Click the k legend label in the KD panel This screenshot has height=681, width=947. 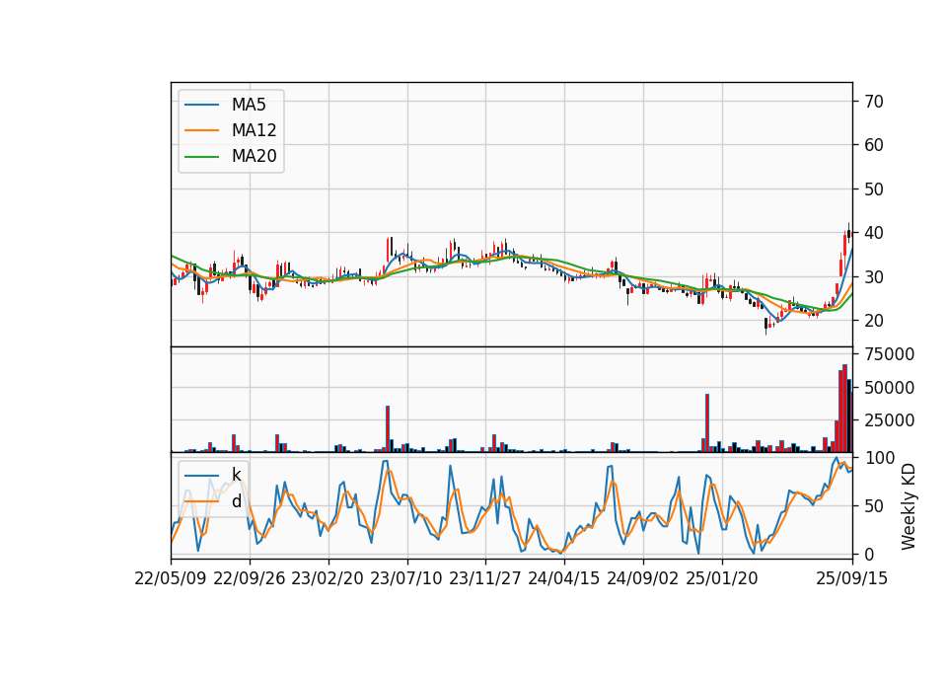tap(236, 475)
